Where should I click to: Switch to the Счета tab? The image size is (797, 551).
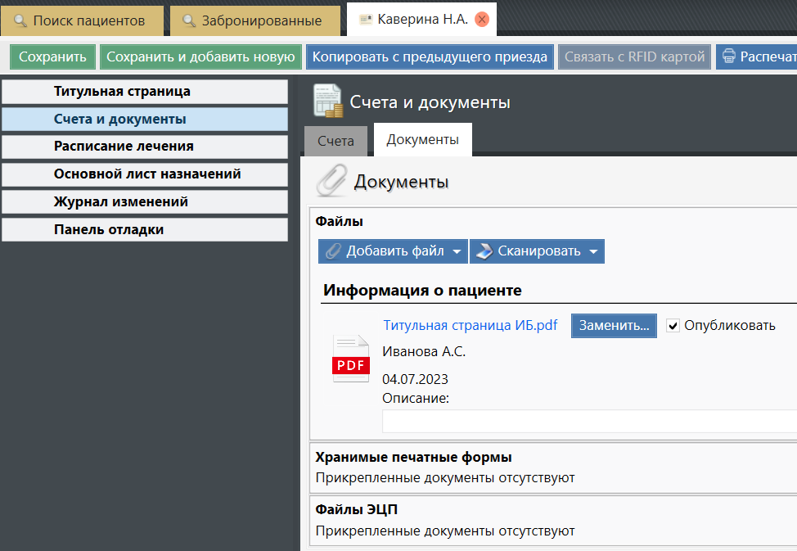[x=335, y=141]
